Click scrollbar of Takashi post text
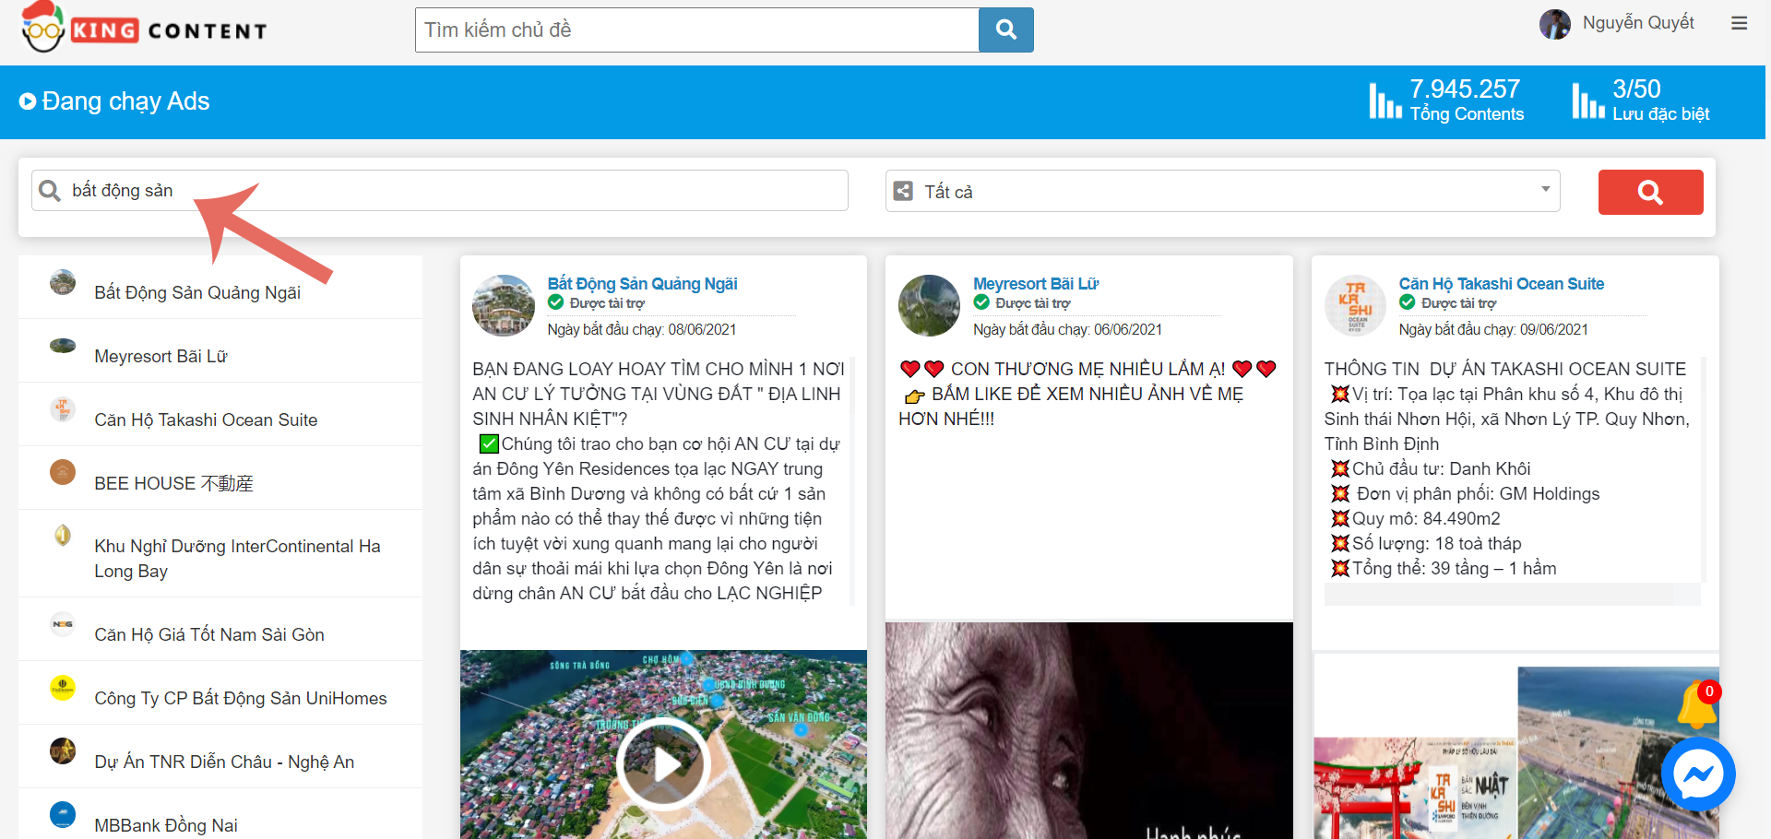 pos(1704,469)
